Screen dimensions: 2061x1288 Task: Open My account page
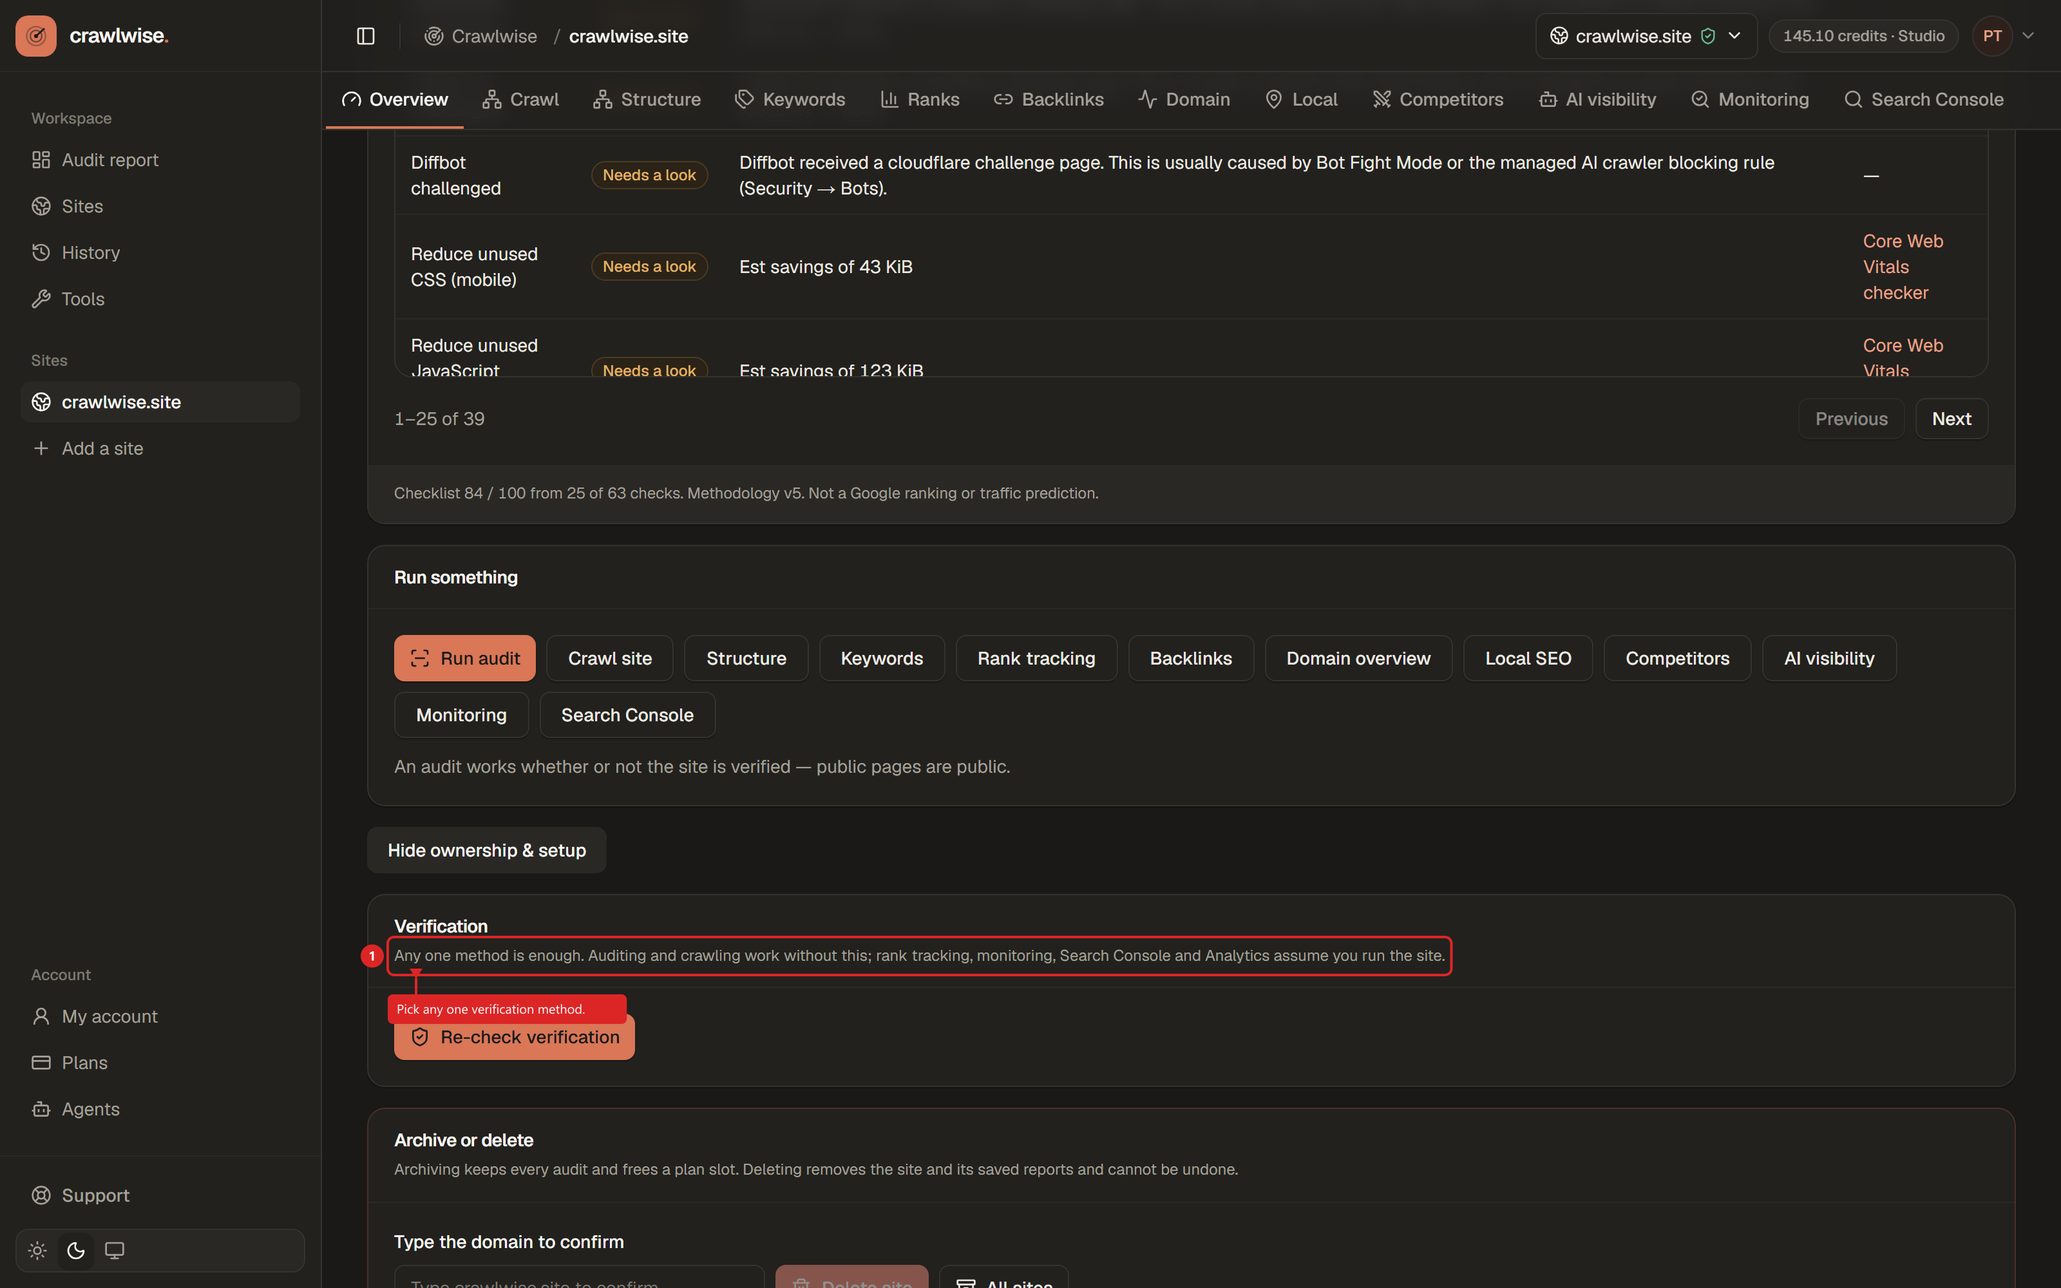(160, 1016)
